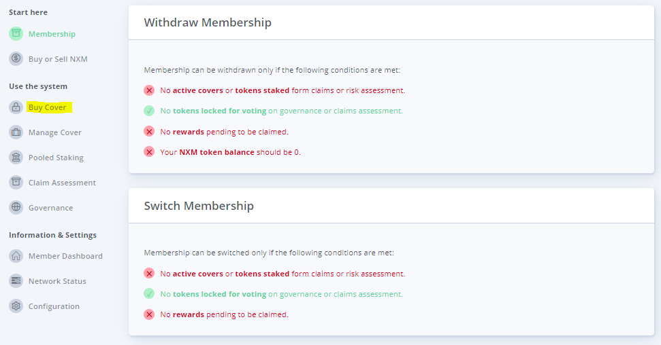
Task: Select Buy or Sell NXM label
Action: click(x=58, y=59)
